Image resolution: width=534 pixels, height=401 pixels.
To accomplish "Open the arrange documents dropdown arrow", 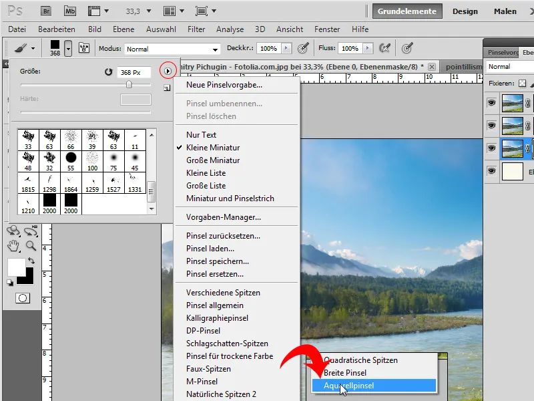I will pos(182,11).
